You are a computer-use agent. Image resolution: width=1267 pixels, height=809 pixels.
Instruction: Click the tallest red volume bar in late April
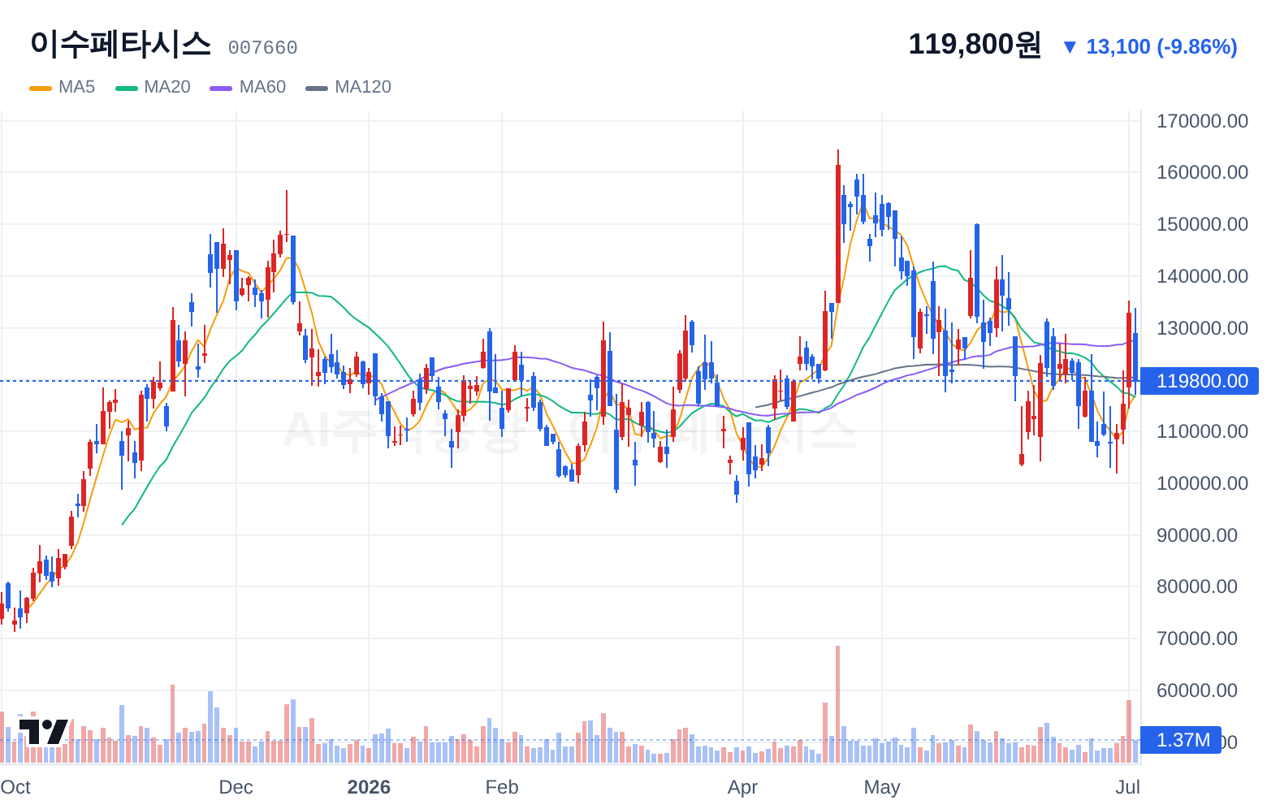(837, 704)
